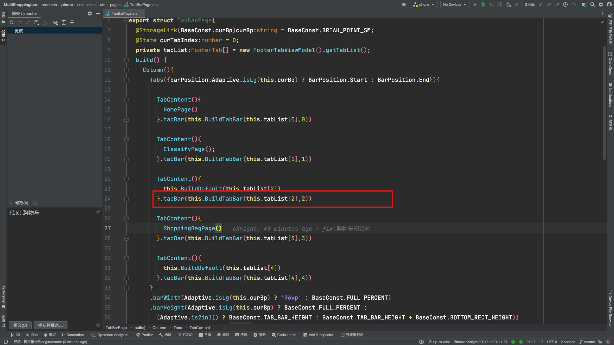Image resolution: width=614 pixels, height=345 pixels.
Task: Toggle the 修改(A) amend checkbox
Action: click(11, 203)
